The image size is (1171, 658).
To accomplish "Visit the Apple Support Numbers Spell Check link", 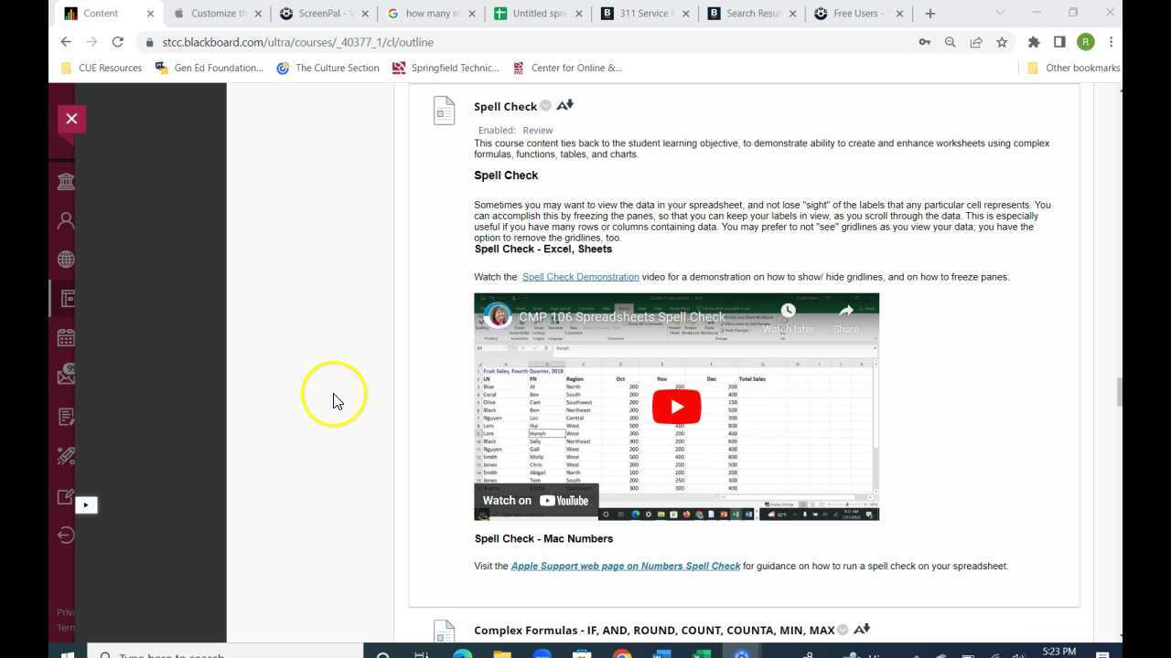I will [x=625, y=566].
